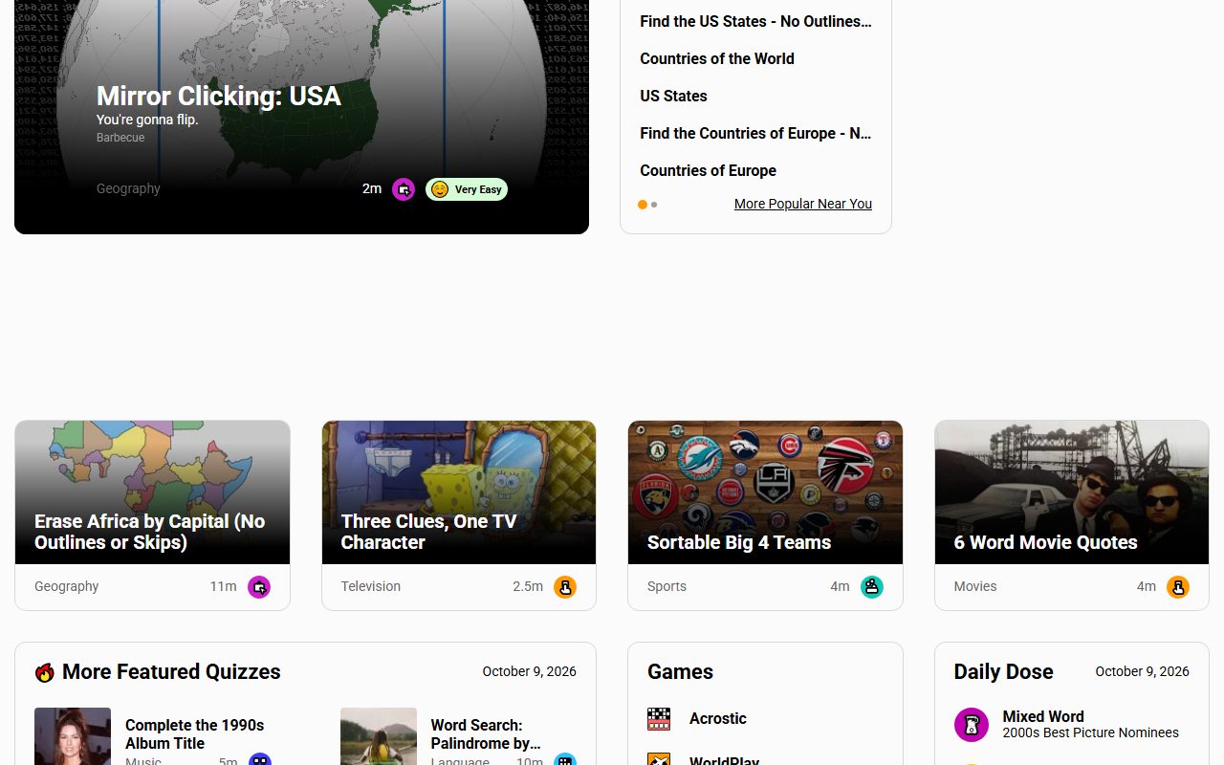Click the Television category label
This screenshot has height=765, width=1224.
click(x=371, y=586)
